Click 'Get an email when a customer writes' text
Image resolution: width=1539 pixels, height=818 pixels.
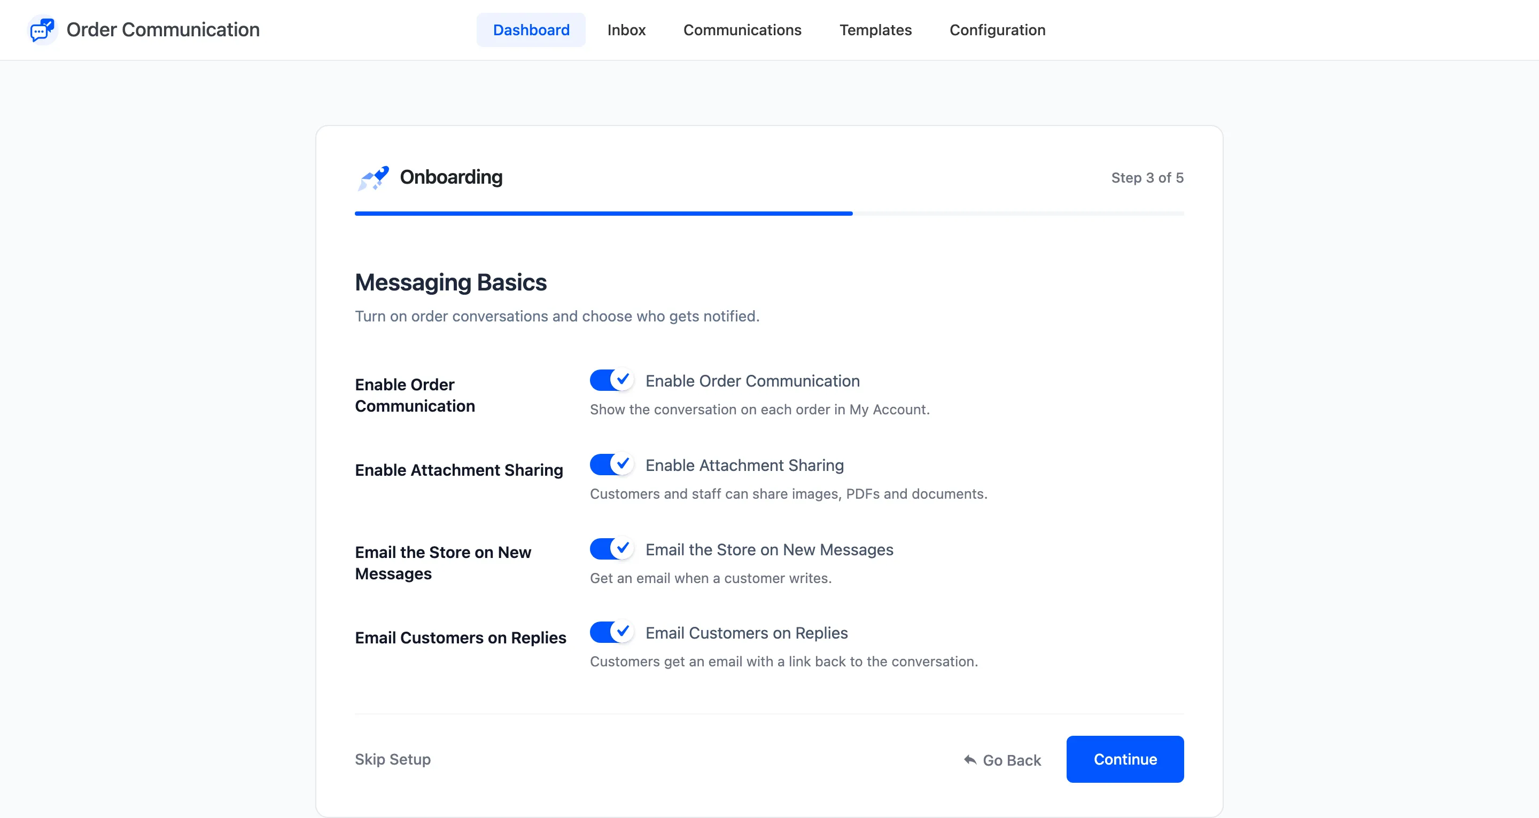[710, 578]
